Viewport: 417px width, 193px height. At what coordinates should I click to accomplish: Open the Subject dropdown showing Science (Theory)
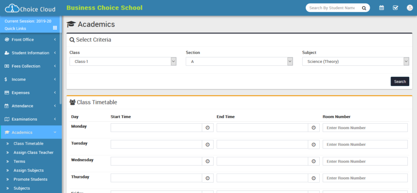click(356, 61)
